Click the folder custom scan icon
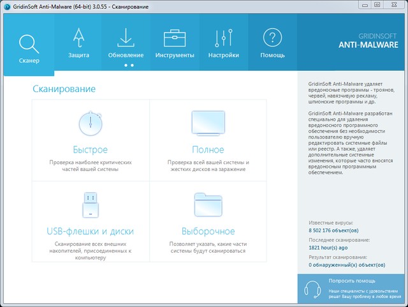Image resolution: width=408 pixels, height=307 pixels. pyautogui.click(x=208, y=204)
